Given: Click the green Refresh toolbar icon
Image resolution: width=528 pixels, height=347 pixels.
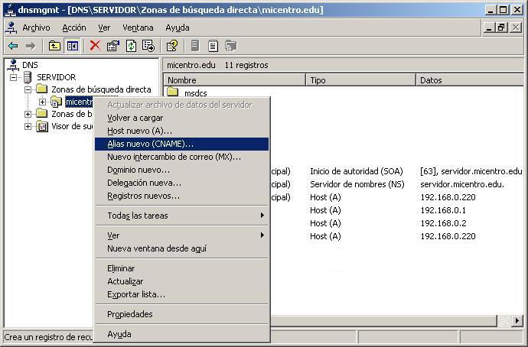Looking at the screenshot, I should click(131, 46).
